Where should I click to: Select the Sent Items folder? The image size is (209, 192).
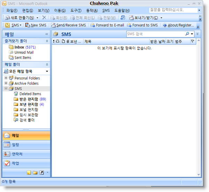click(20, 58)
